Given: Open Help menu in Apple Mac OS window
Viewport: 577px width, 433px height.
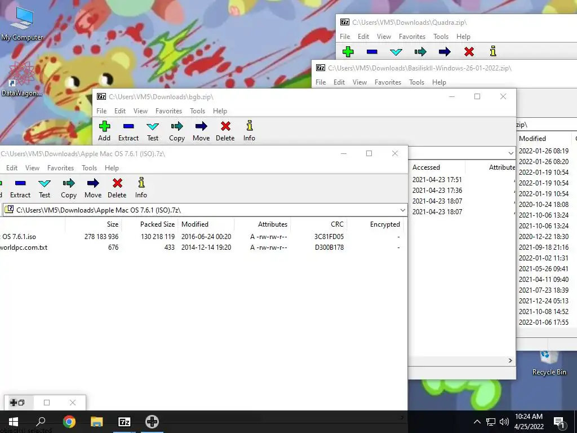Looking at the screenshot, I should pos(112,168).
